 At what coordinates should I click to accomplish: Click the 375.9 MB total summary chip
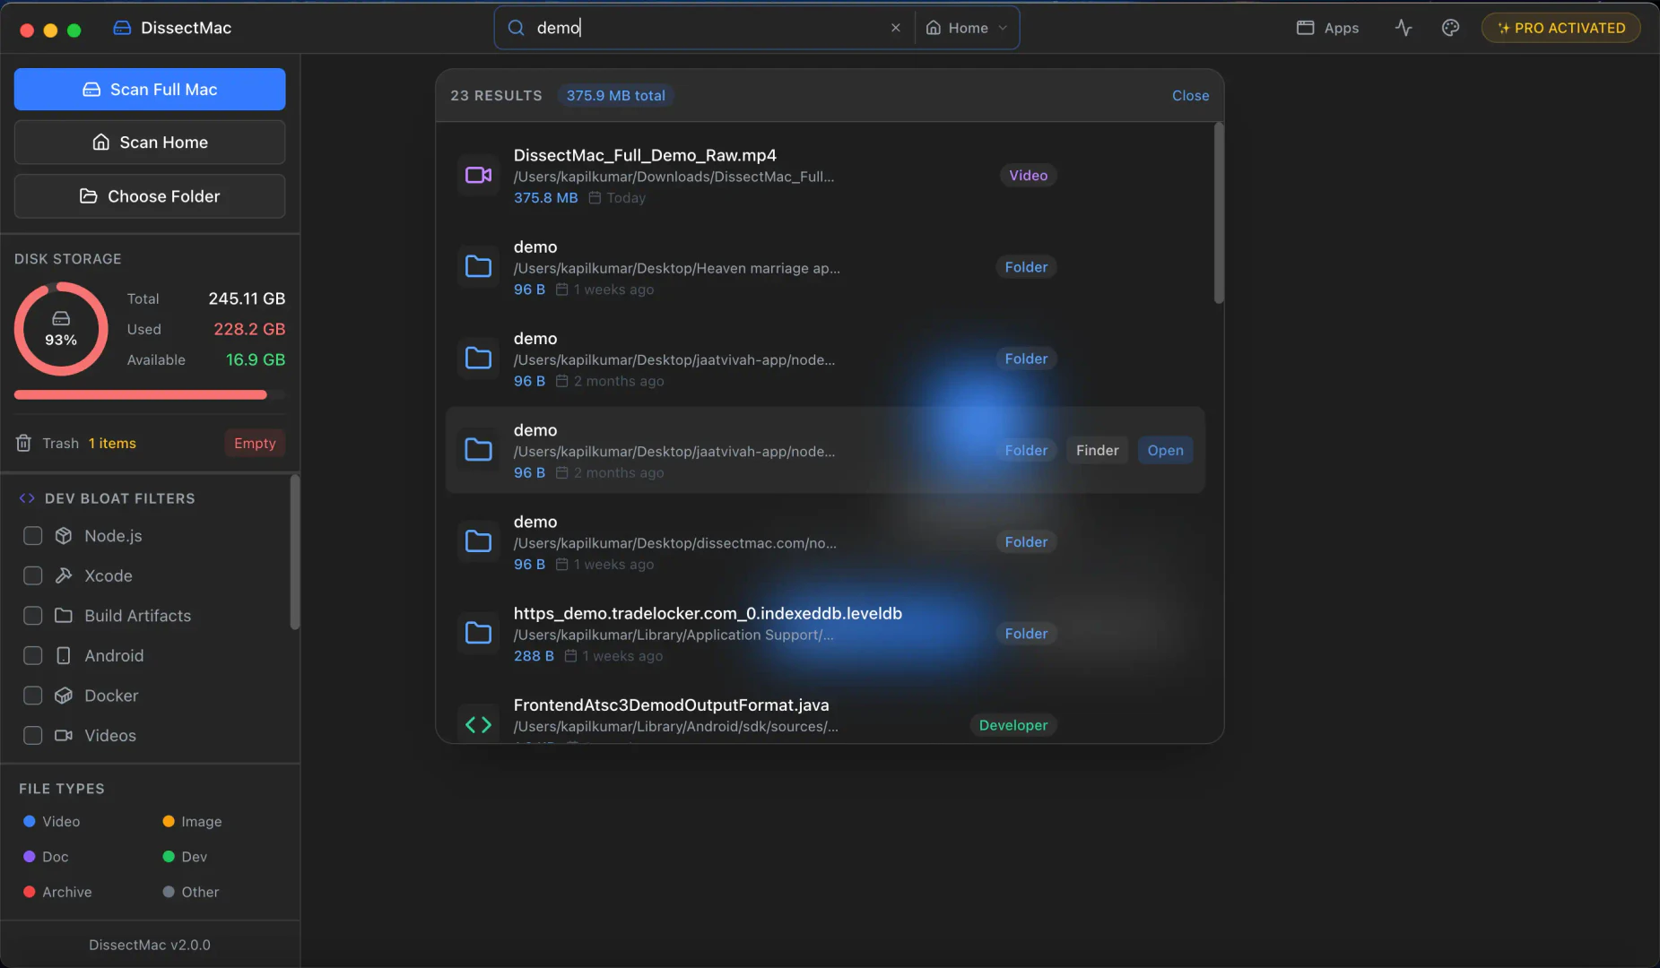click(x=615, y=95)
